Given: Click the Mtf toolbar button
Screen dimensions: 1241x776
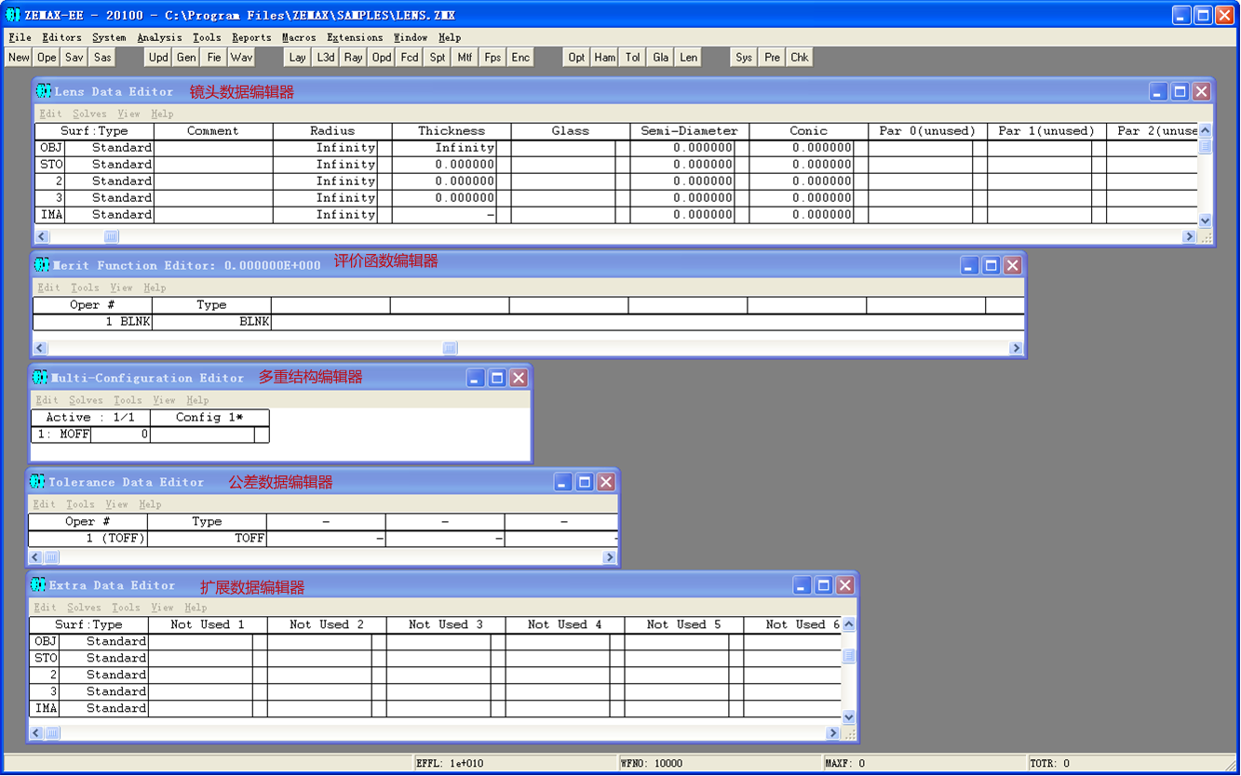Looking at the screenshot, I should coord(465,58).
